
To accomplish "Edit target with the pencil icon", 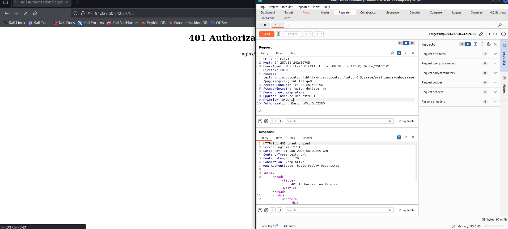I will 481,34.
